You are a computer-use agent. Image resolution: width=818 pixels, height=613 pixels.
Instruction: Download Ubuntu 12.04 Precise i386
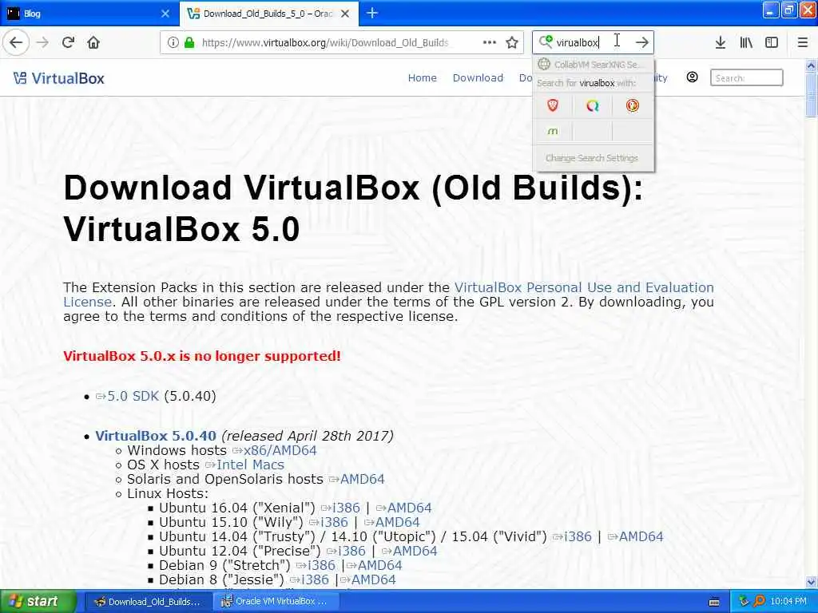pos(351,551)
